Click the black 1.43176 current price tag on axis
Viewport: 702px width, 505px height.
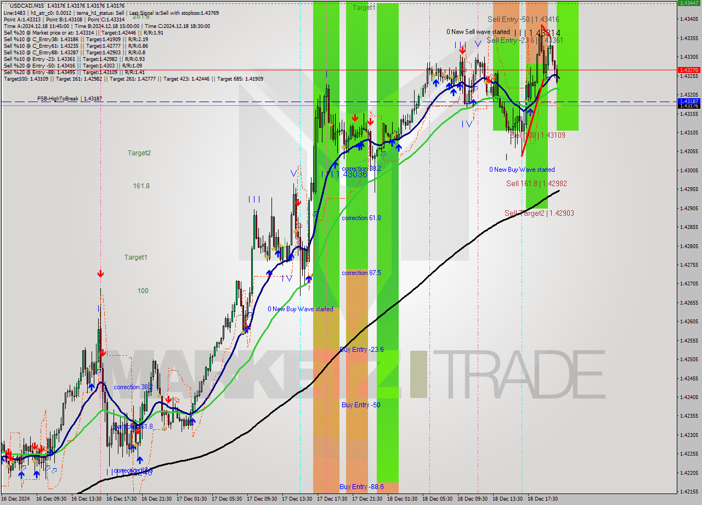[x=688, y=106]
